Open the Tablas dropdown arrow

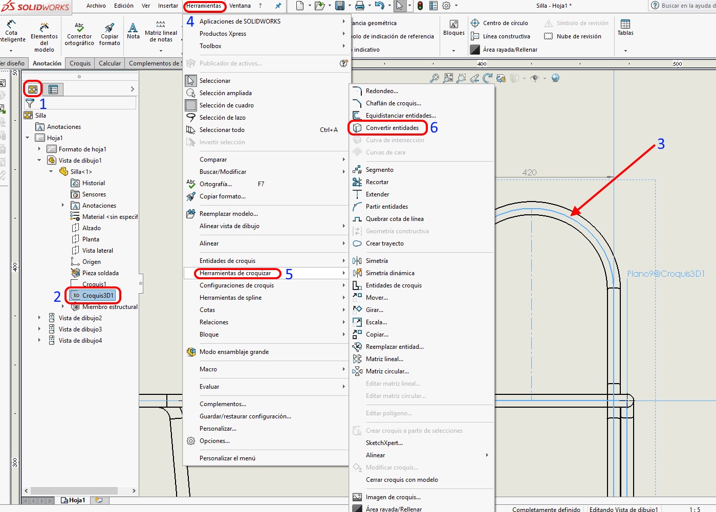point(625,51)
